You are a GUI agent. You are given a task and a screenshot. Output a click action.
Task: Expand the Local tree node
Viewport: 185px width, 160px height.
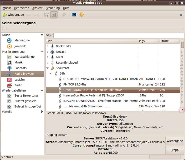47,57
